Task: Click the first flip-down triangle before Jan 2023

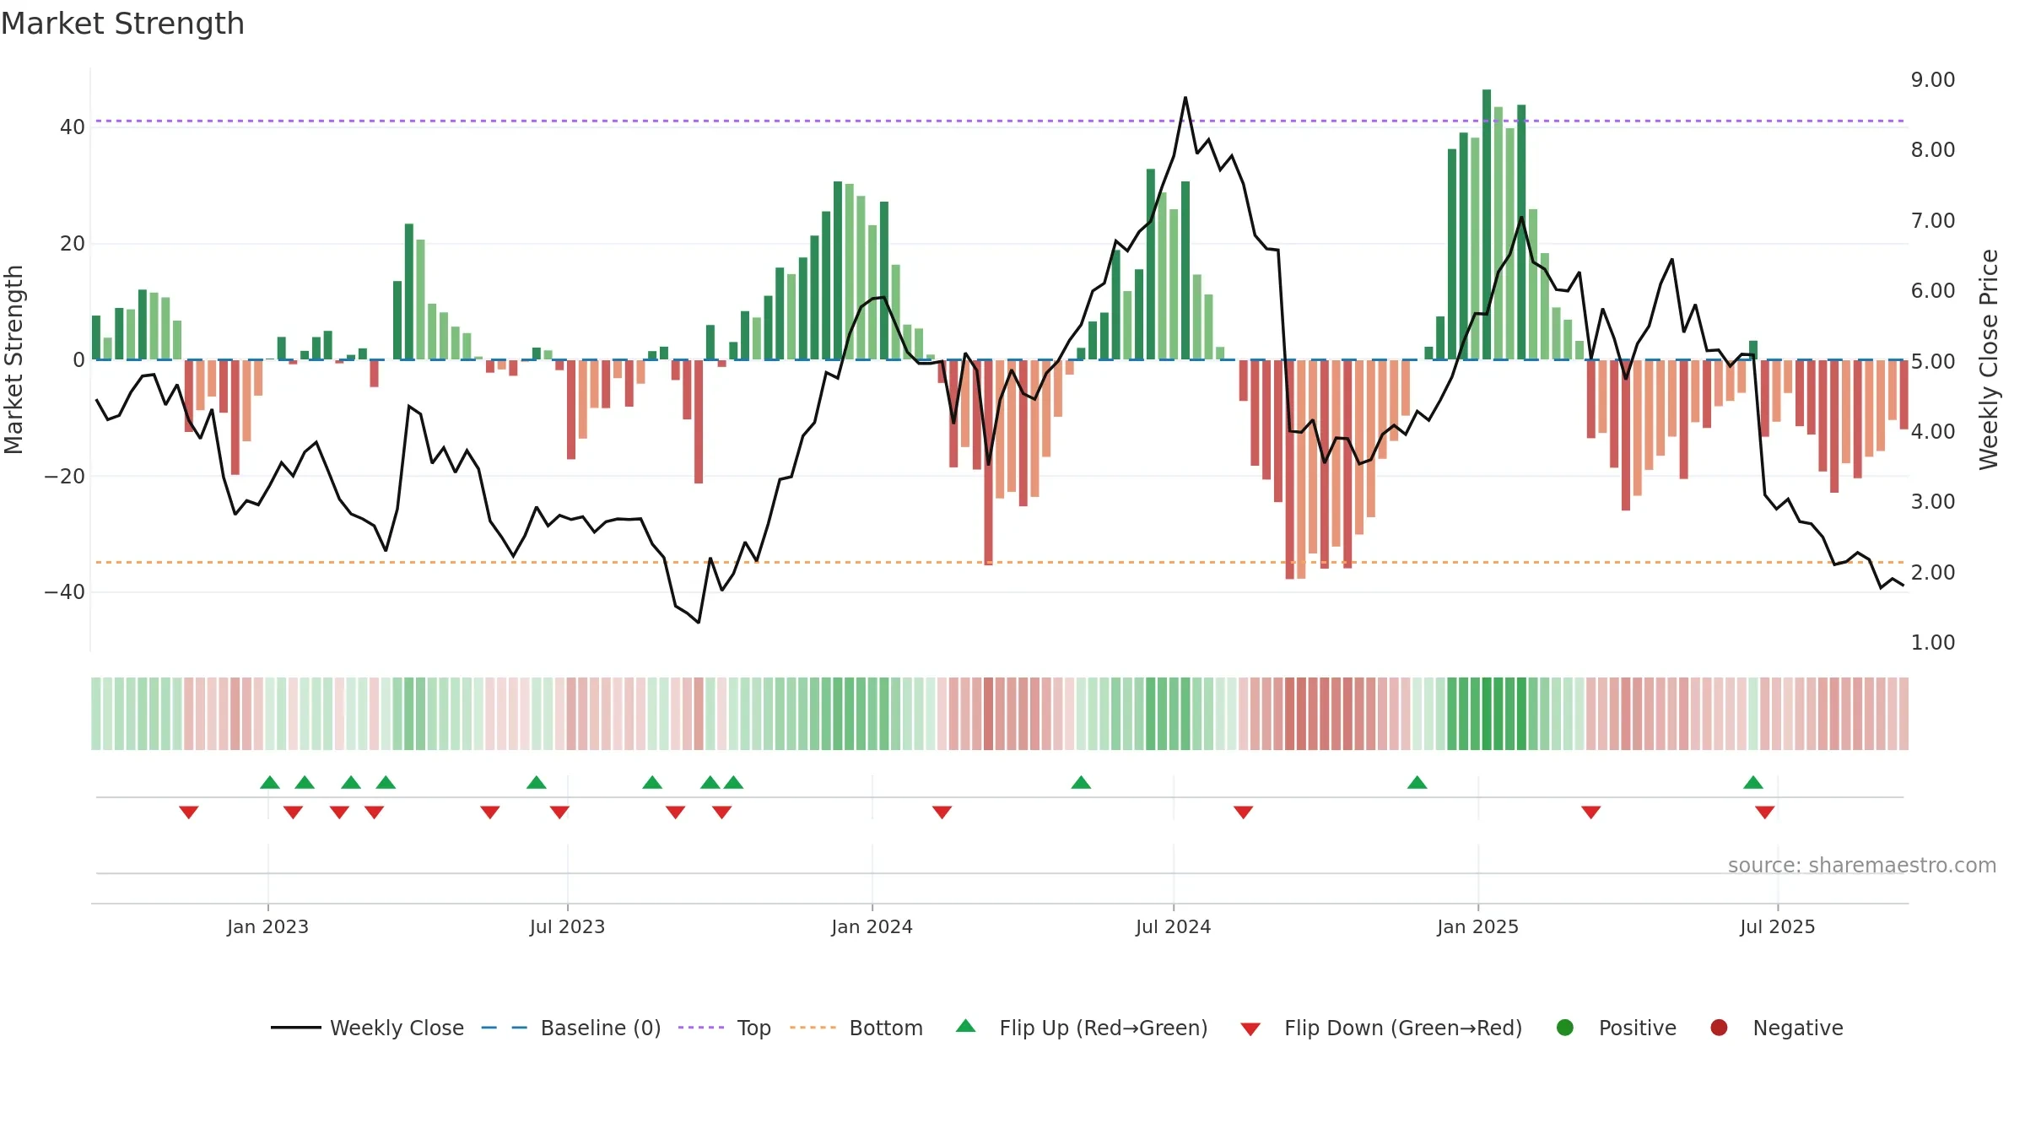Action: pos(188,812)
